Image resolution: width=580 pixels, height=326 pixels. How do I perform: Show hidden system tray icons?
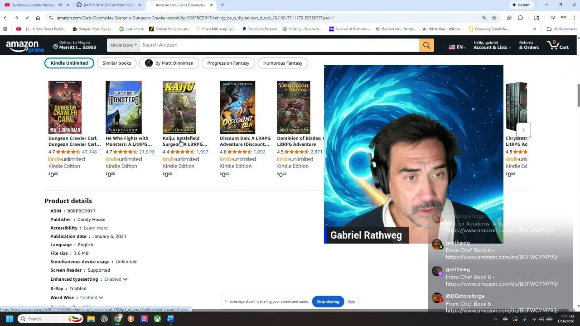[495, 319]
